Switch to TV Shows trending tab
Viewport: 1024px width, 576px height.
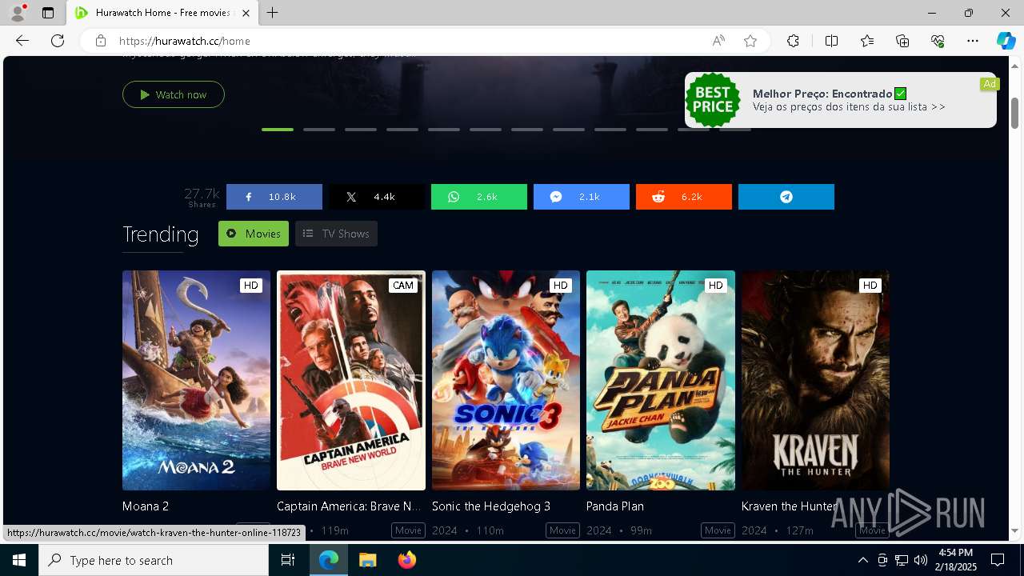(336, 234)
